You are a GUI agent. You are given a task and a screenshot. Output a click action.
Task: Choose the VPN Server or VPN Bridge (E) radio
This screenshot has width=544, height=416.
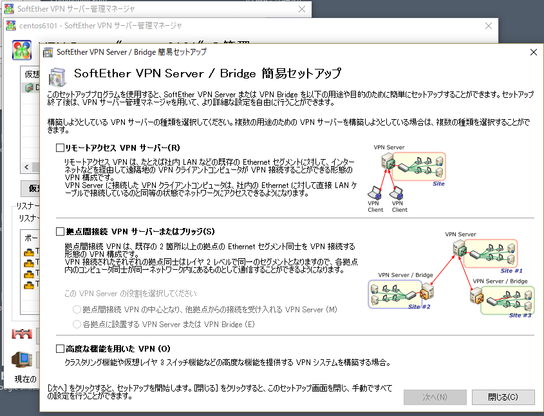tap(77, 324)
